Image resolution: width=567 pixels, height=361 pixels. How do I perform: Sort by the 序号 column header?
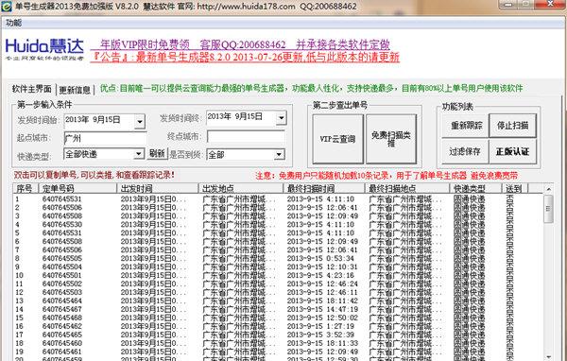point(26,188)
